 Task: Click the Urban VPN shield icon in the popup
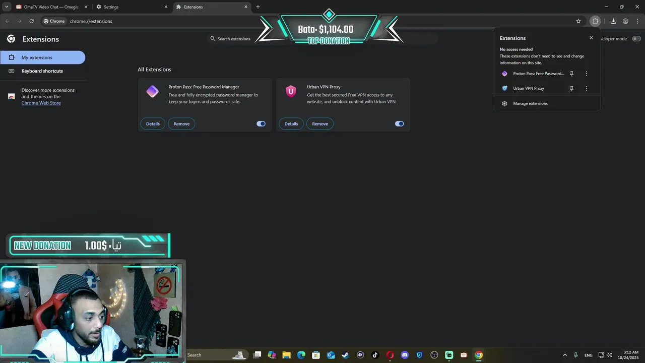504,88
